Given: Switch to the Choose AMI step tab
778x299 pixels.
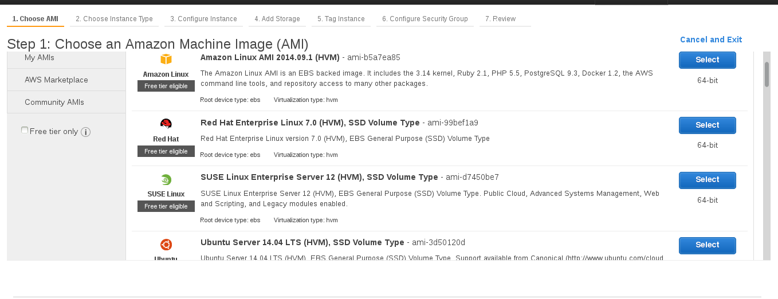Looking at the screenshot, I should click(x=36, y=19).
